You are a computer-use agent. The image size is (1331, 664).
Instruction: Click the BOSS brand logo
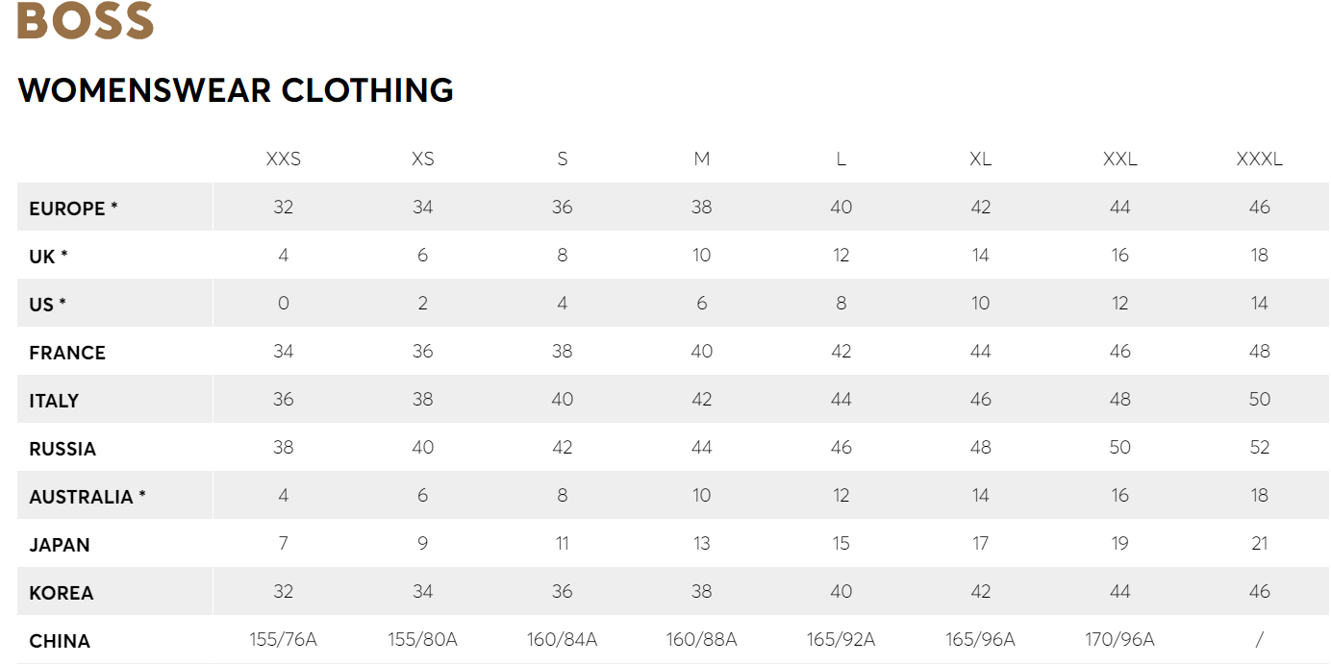[86, 20]
